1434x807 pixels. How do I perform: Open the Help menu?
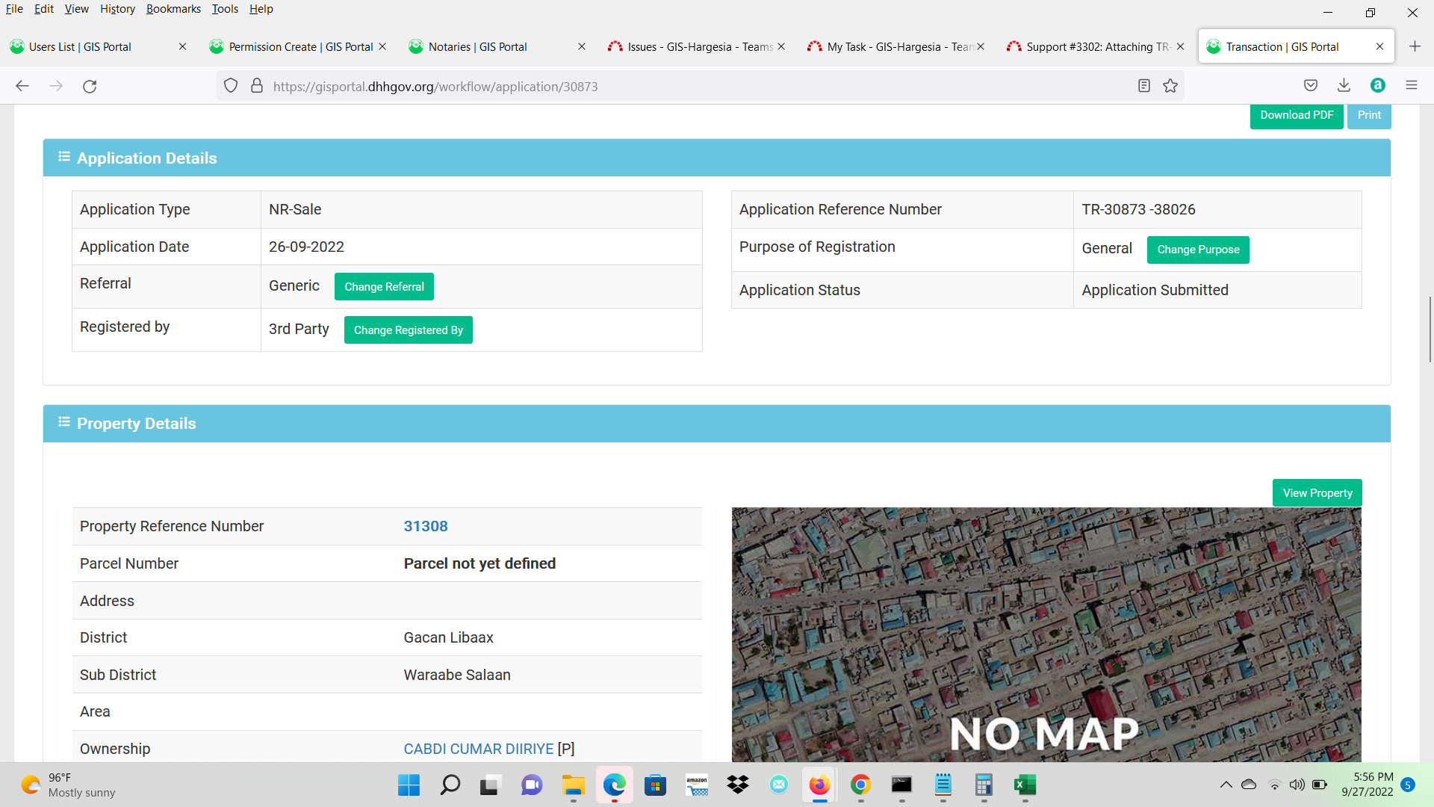click(261, 9)
